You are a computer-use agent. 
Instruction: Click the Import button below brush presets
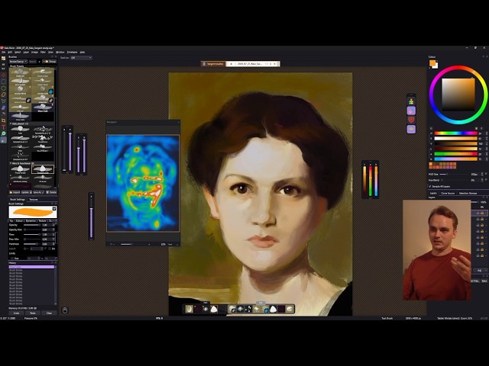pyautogui.click(x=15, y=192)
